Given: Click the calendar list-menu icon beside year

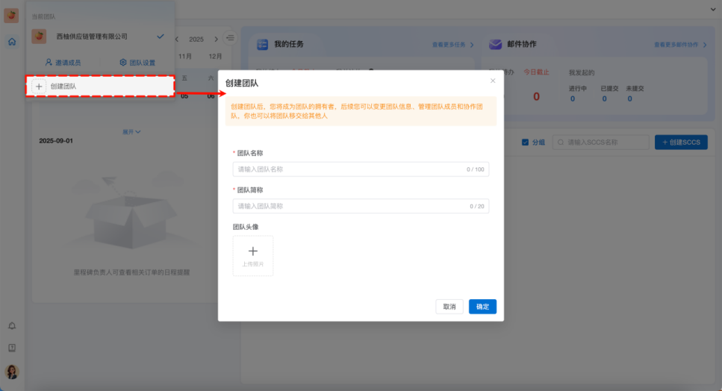Looking at the screenshot, I should point(230,38).
